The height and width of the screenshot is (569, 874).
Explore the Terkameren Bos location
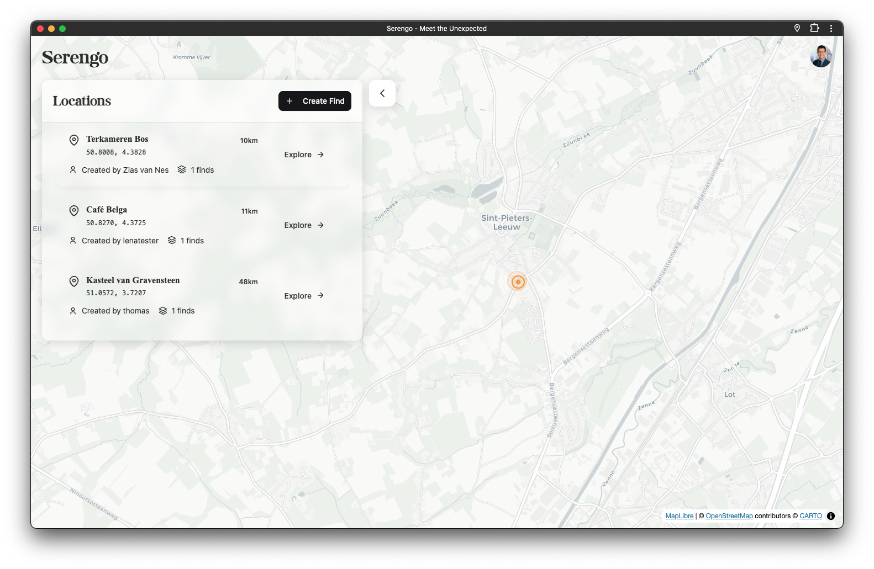pyautogui.click(x=304, y=155)
